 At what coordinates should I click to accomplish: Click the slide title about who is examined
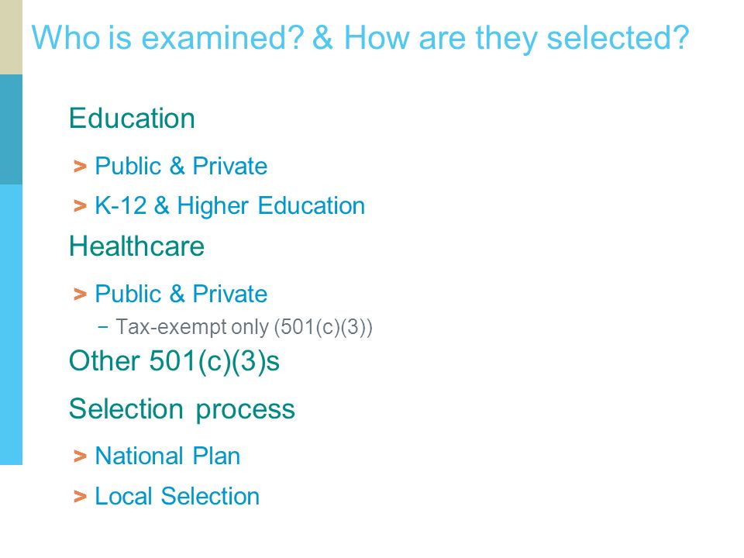[360, 38]
